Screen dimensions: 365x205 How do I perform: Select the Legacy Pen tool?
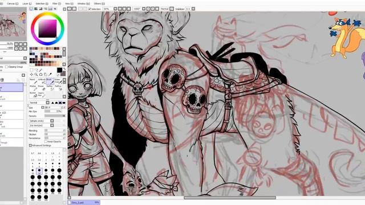pyautogui.click(x=42, y=95)
